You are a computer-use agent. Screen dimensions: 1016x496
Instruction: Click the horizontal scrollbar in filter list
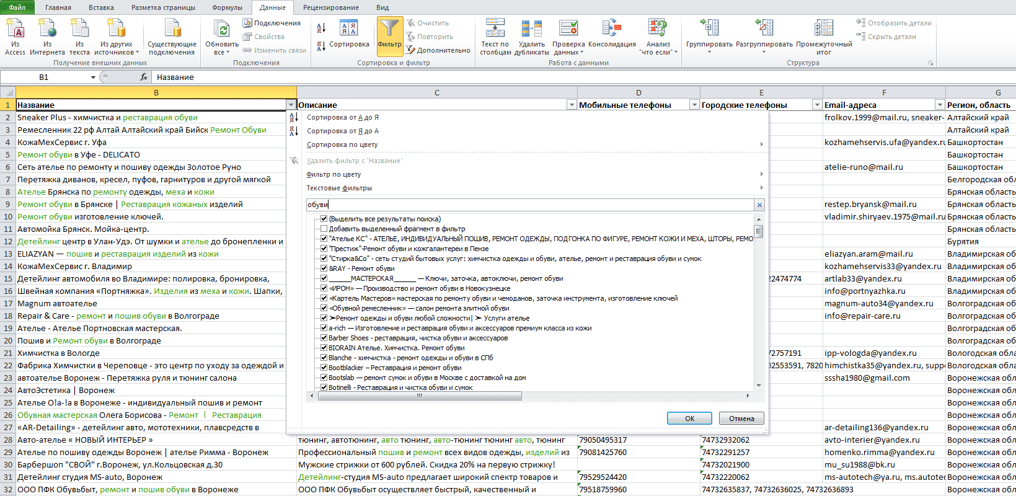pyautogui.click(x=419, y=396)
